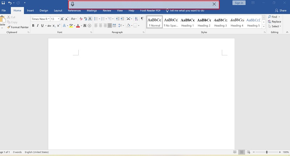
Task: Open the Borders dropdown arrow
Action: [138, 25]
